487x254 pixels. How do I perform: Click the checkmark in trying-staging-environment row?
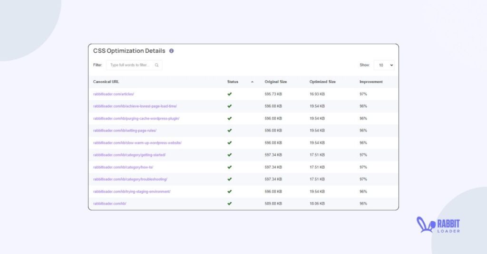click(x=230, y=191)
